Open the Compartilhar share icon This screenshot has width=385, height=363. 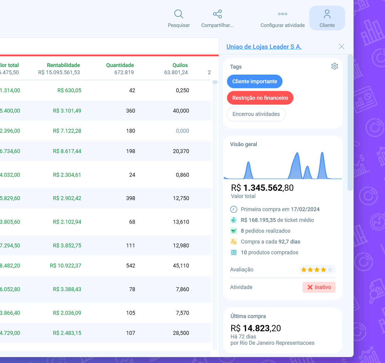[x=217, y=14]
